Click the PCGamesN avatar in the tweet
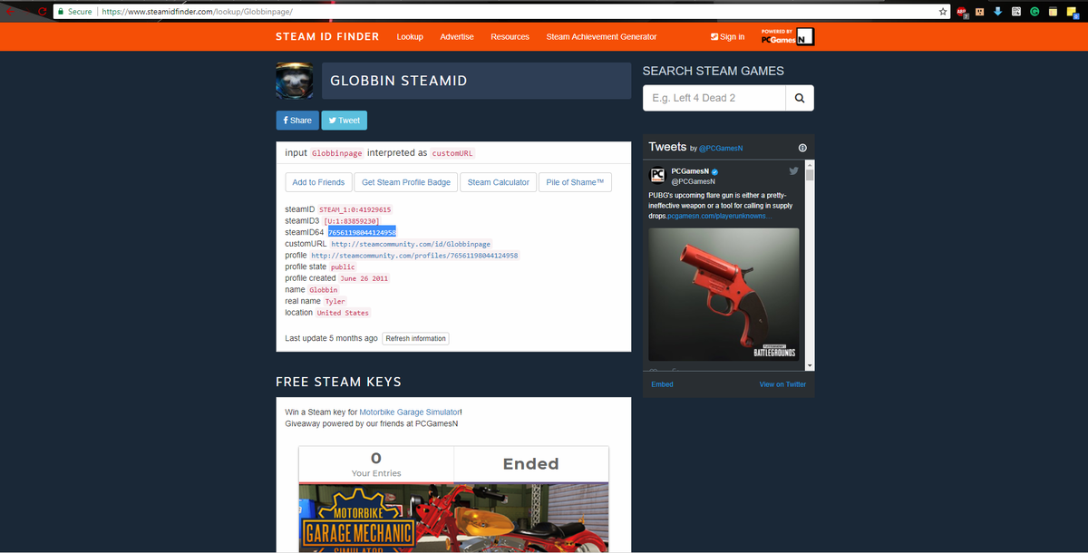1088x553 pixels. pyautogui.click(x=657, y=176)
